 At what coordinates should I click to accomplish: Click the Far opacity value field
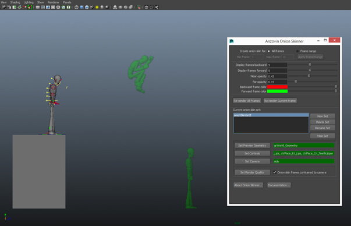[x=277, y=82]
